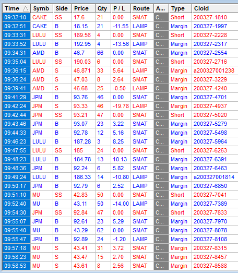Sort by the Price column header
238x273 pixels.
[84, 8]
